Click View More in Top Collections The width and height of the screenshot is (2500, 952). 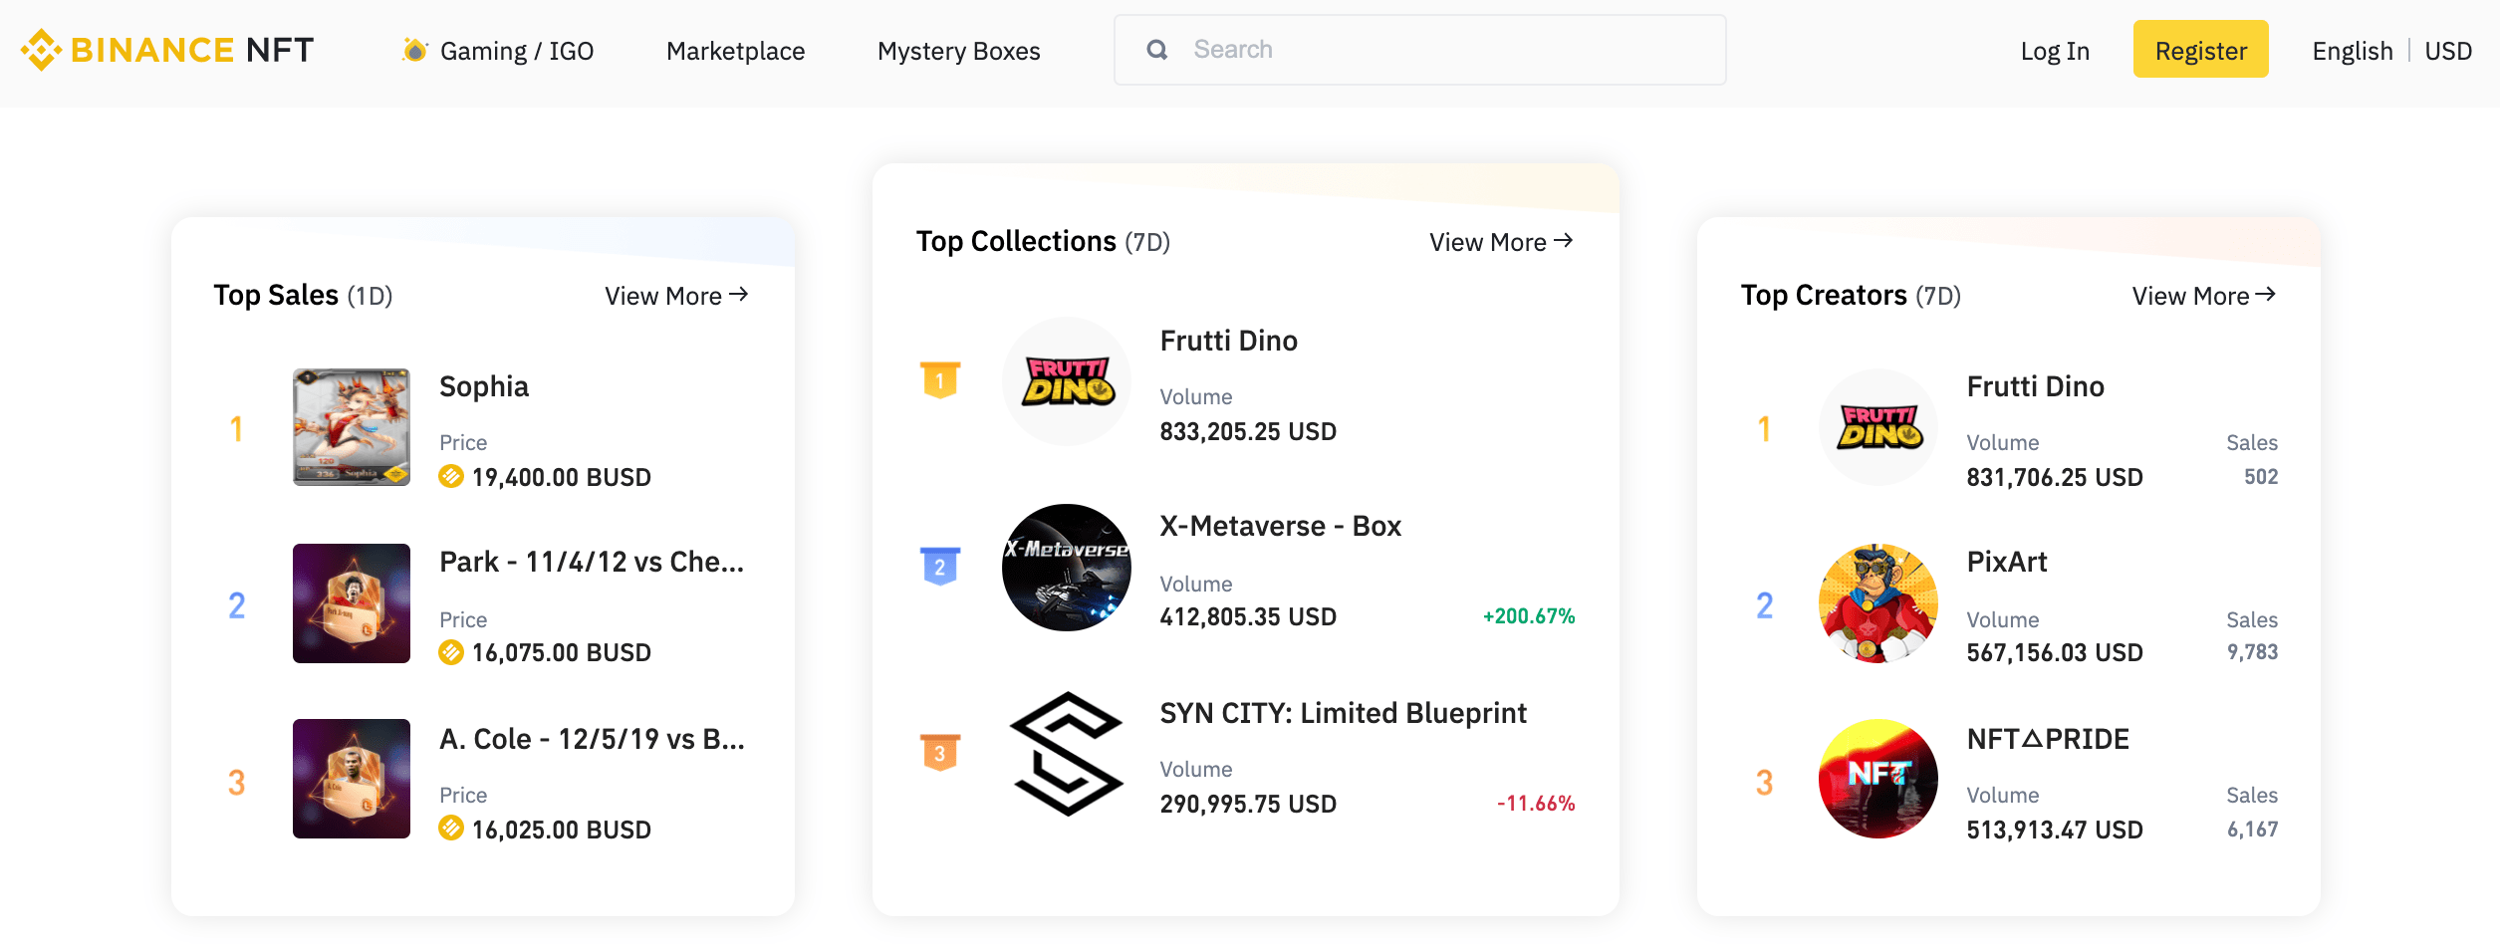point(1501,242)
